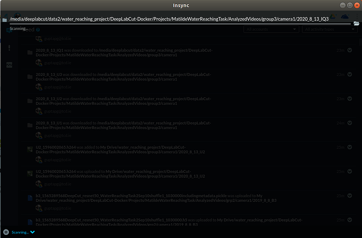Select the Google Drive account icon
The image size is (362, 238).
[333, 16]
